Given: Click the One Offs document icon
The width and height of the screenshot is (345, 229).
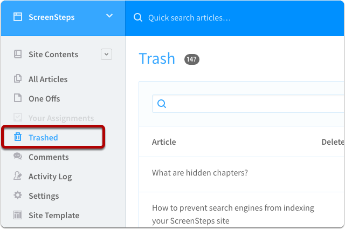Looking at the screenshot, I should [18, 98].
